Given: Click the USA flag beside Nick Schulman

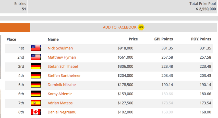Looking at the screenshot, I should (x=36, y=48).
